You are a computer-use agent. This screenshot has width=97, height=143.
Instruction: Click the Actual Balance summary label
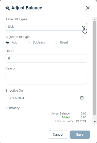[61, 113]
